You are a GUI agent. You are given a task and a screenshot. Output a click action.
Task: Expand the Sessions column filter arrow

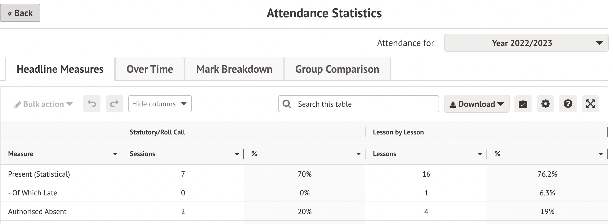(237, 154)
